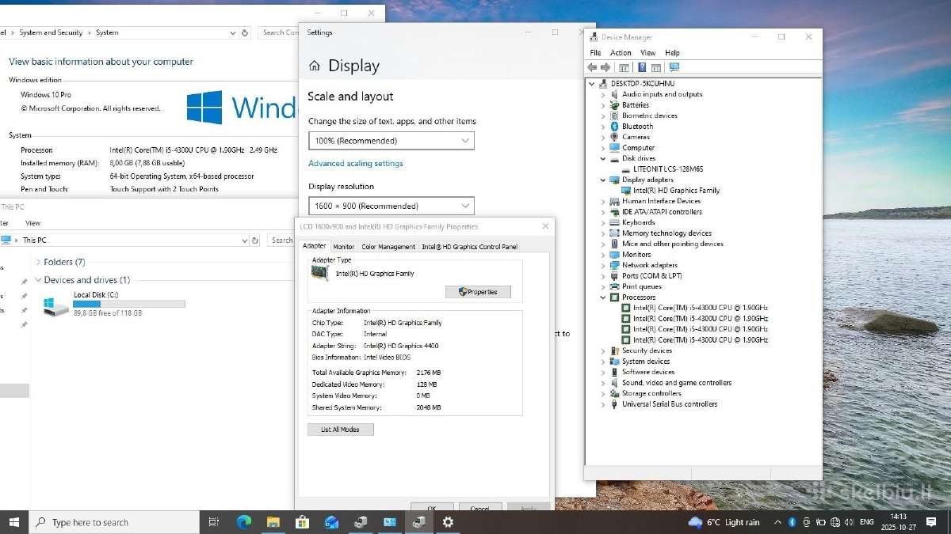The image size is (951, 534).
Task: Select IDE ATA/ATAPI controllers entry
Action: (662, 212)
